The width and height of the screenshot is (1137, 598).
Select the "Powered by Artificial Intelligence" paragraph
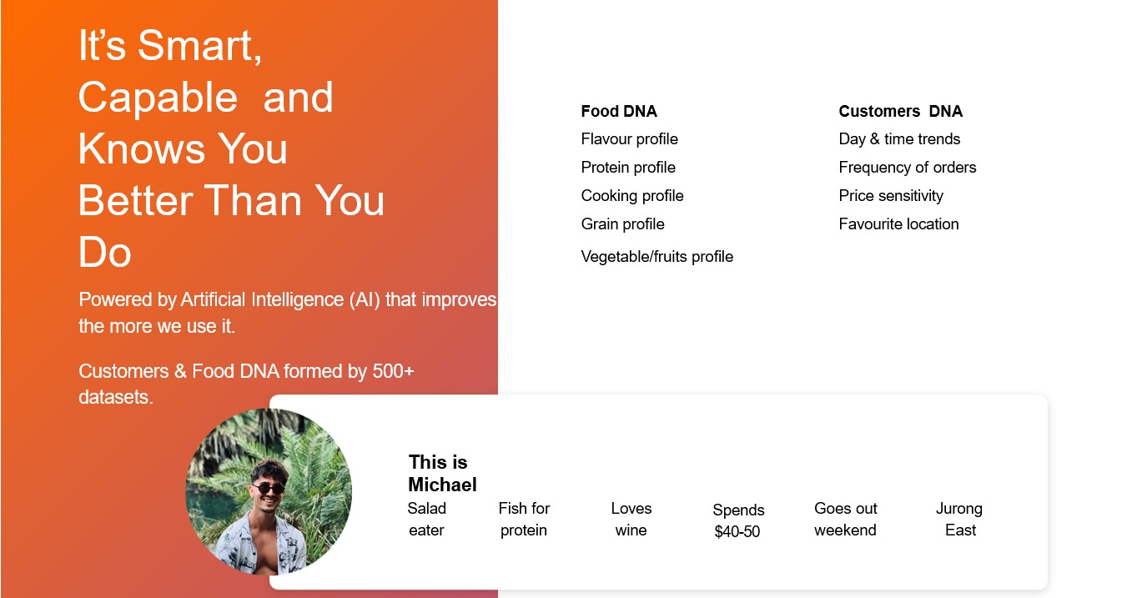287,313
